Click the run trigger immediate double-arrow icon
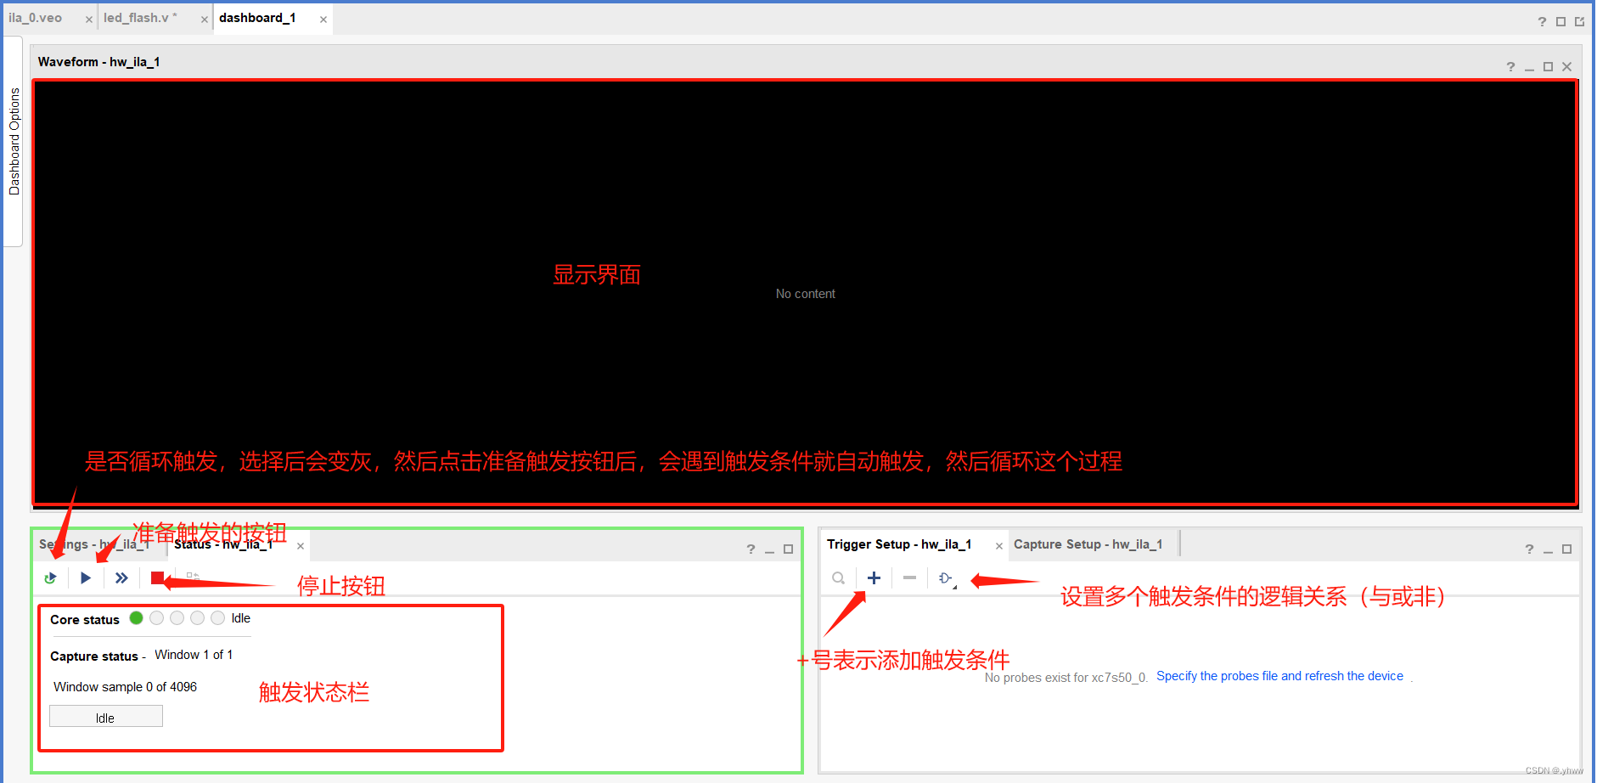This screenshot has width=1597, height=783. coord(121,578)
